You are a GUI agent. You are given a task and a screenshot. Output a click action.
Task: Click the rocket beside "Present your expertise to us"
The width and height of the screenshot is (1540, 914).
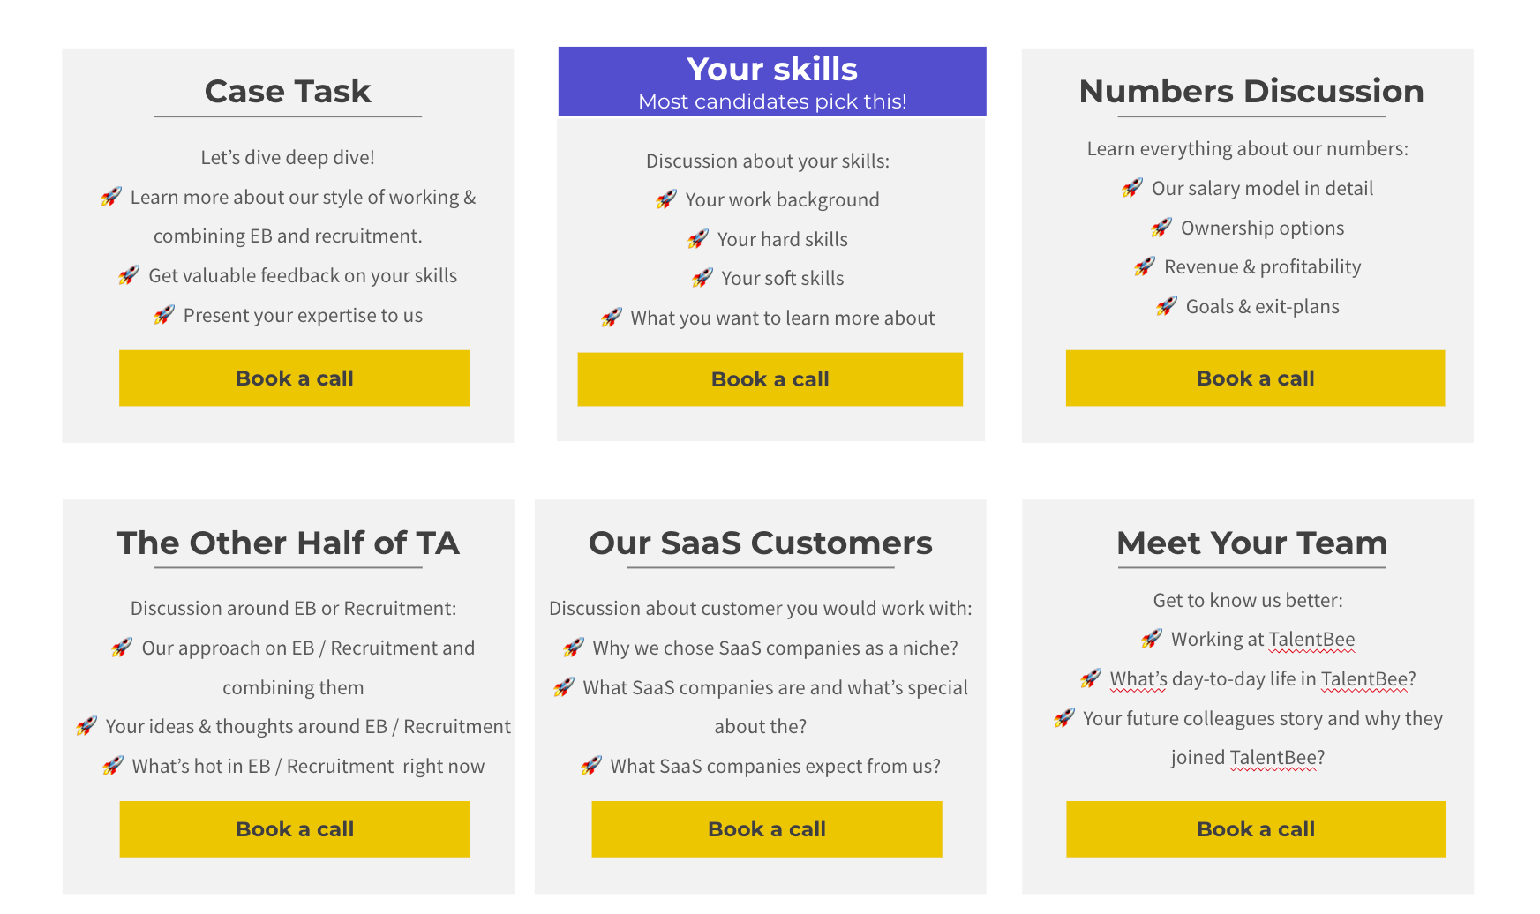pyautogui.click(x=164, y=315)
